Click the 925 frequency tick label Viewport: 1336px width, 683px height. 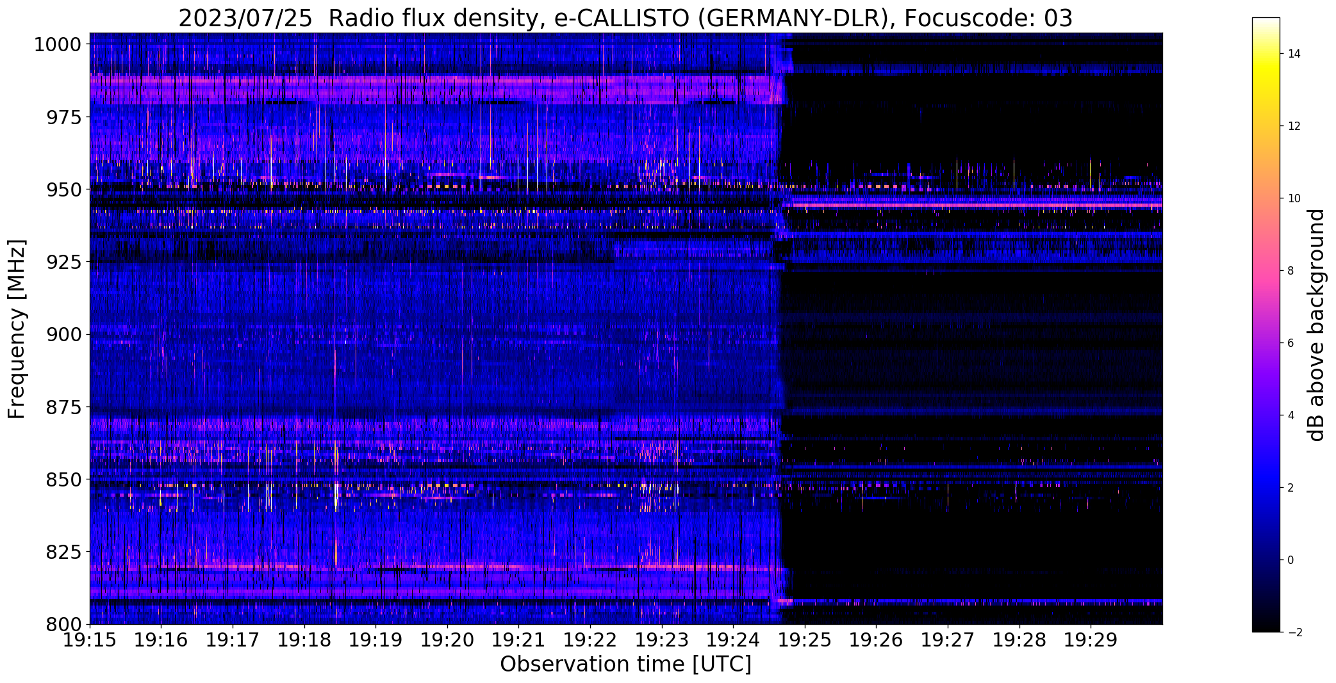click(x=63, y=262)
